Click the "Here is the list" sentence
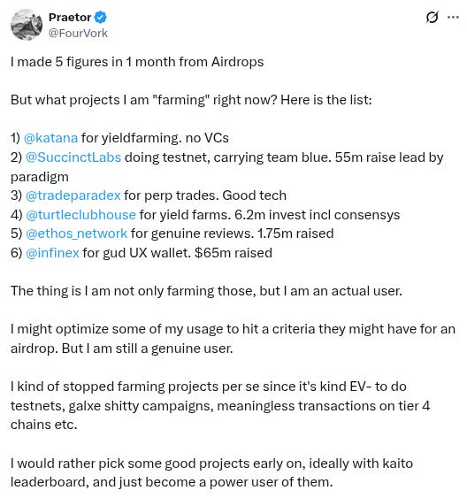 point(326,100)
